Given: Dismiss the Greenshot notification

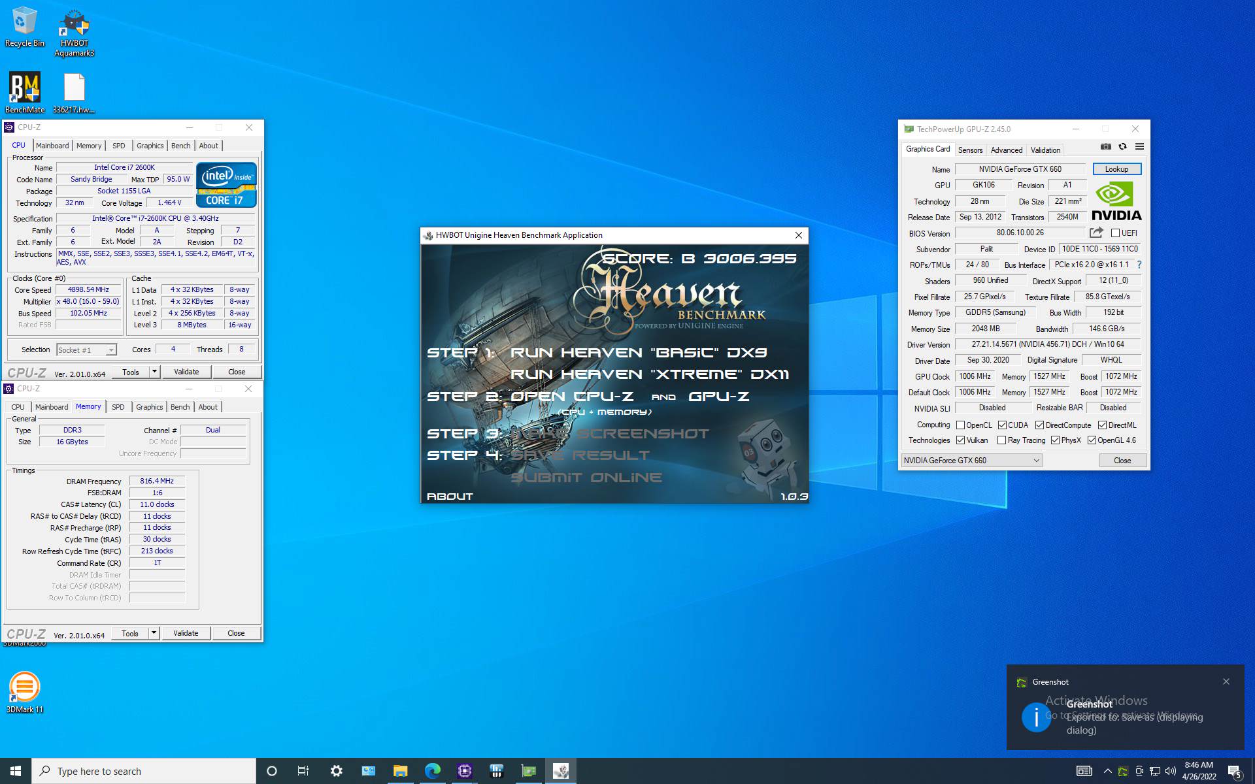Looking at the screenshot, I should (x=1226, y=681).
